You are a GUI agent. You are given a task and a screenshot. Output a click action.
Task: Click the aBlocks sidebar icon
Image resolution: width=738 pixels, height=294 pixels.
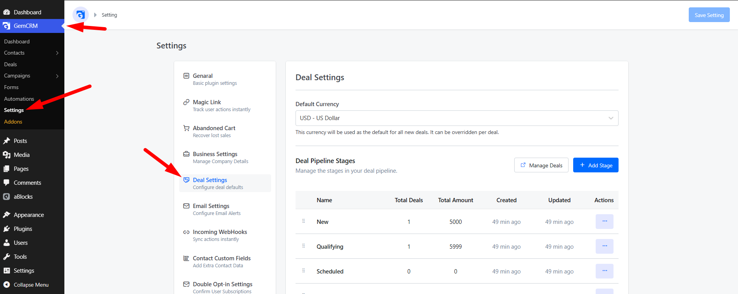7,197
